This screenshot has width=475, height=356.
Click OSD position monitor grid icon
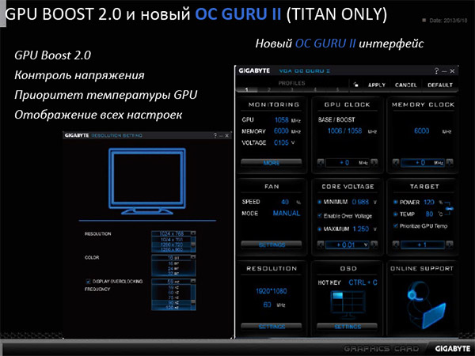pos(348,304)
